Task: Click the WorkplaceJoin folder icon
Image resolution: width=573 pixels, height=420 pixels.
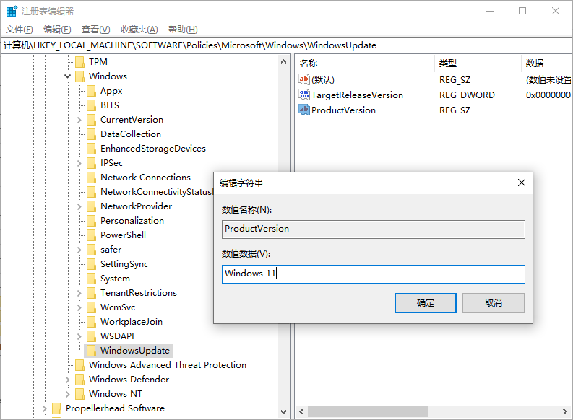Action: [91, 321]
